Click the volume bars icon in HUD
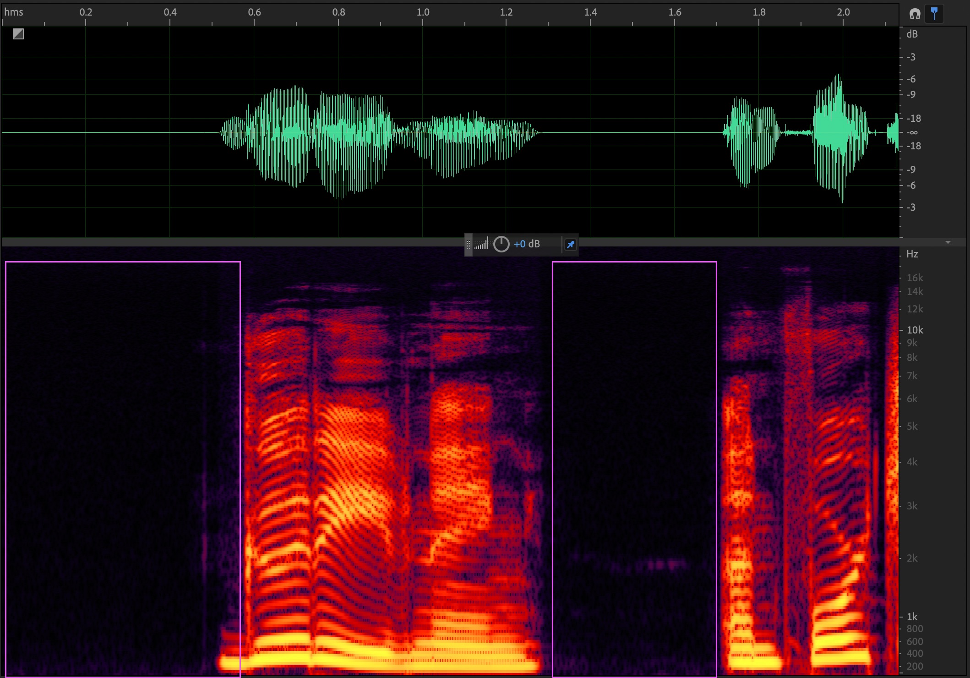970x678 pixels. pos(481,245)
